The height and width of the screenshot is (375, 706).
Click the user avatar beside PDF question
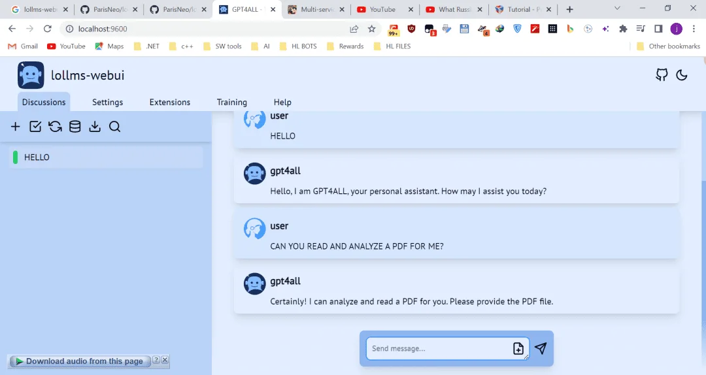(x=255, y=229)
